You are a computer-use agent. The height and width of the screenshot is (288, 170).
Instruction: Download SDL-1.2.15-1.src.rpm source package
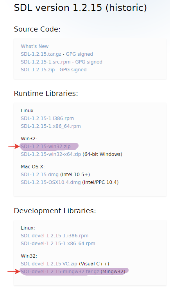pos(46,62)
